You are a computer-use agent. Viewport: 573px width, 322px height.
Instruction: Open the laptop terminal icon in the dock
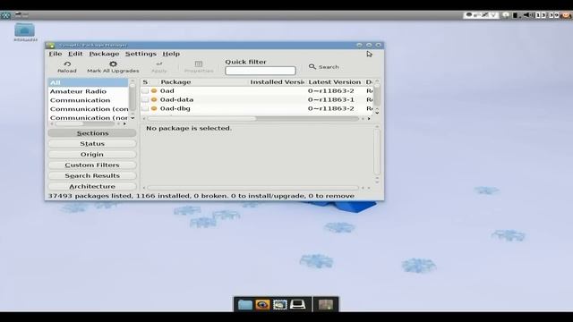click(x=297, y=304)
